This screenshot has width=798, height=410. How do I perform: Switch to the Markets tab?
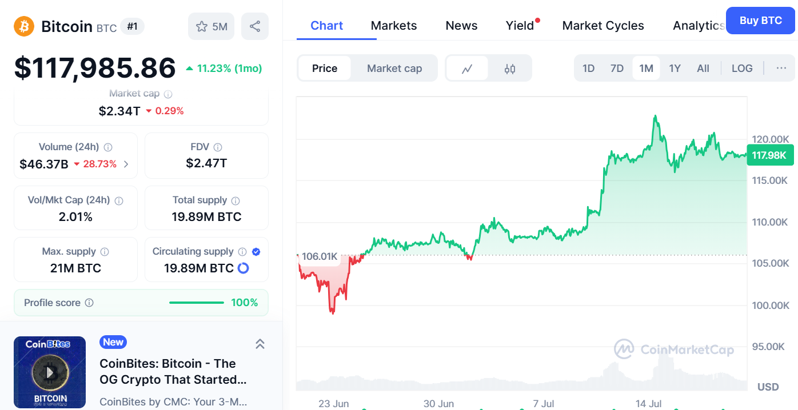(394, 26)
